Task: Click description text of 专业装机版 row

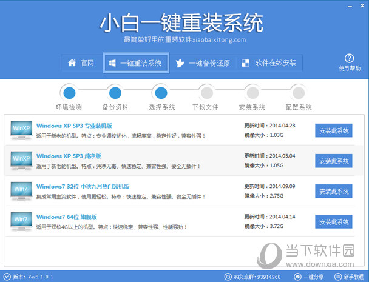Action: point(121,136)
